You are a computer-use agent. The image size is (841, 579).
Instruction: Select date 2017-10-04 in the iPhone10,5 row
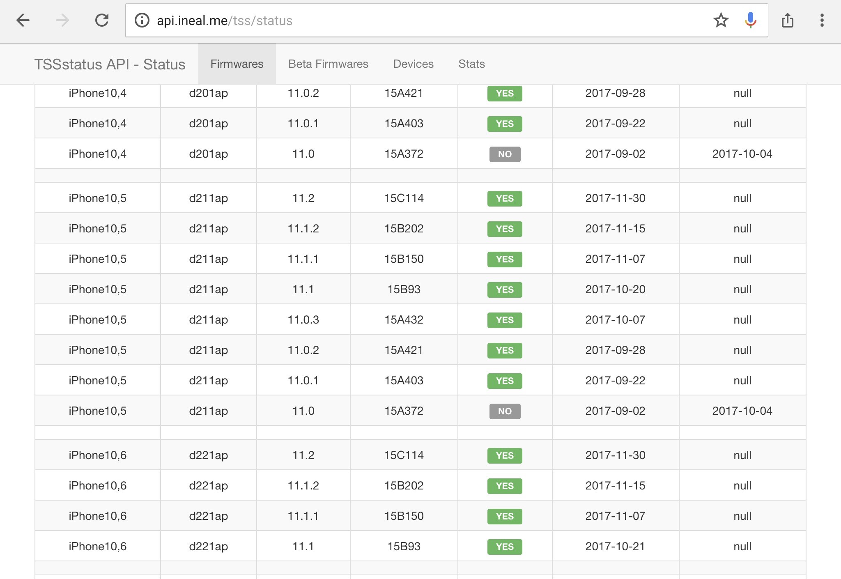[x=742, y=411]
